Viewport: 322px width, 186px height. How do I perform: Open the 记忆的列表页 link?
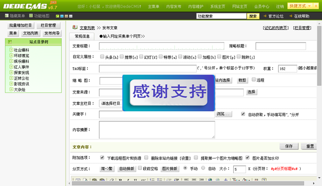pyautogui.click(x=275, y=28)
